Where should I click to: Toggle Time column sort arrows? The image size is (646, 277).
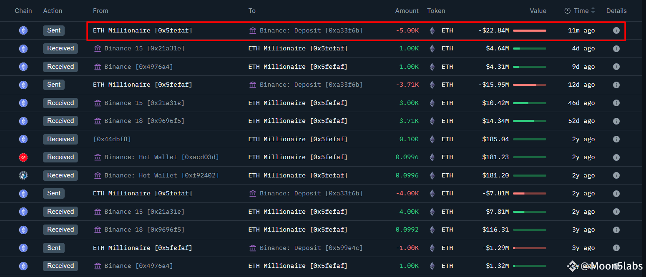click(x=593, y=11)
